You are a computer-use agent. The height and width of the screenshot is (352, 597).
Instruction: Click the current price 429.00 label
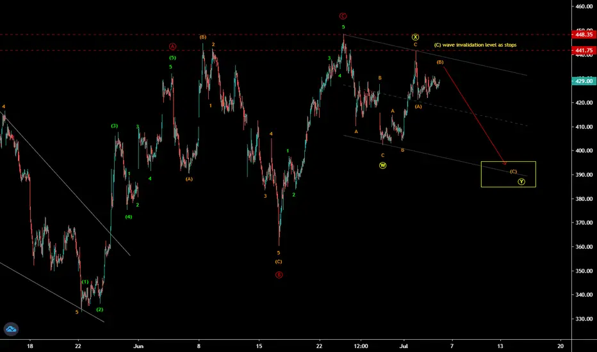[584, 81]
